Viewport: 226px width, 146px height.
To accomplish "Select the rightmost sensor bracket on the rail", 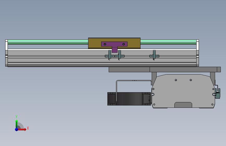I will [154, 56].
